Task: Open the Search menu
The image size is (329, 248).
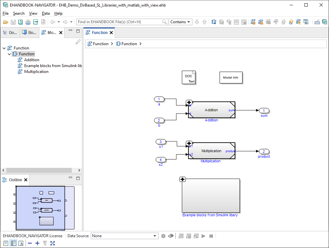Action: [x=19, y=13]
